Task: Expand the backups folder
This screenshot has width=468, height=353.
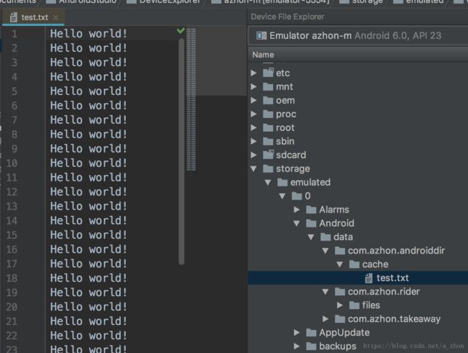Action: [297, 347]
